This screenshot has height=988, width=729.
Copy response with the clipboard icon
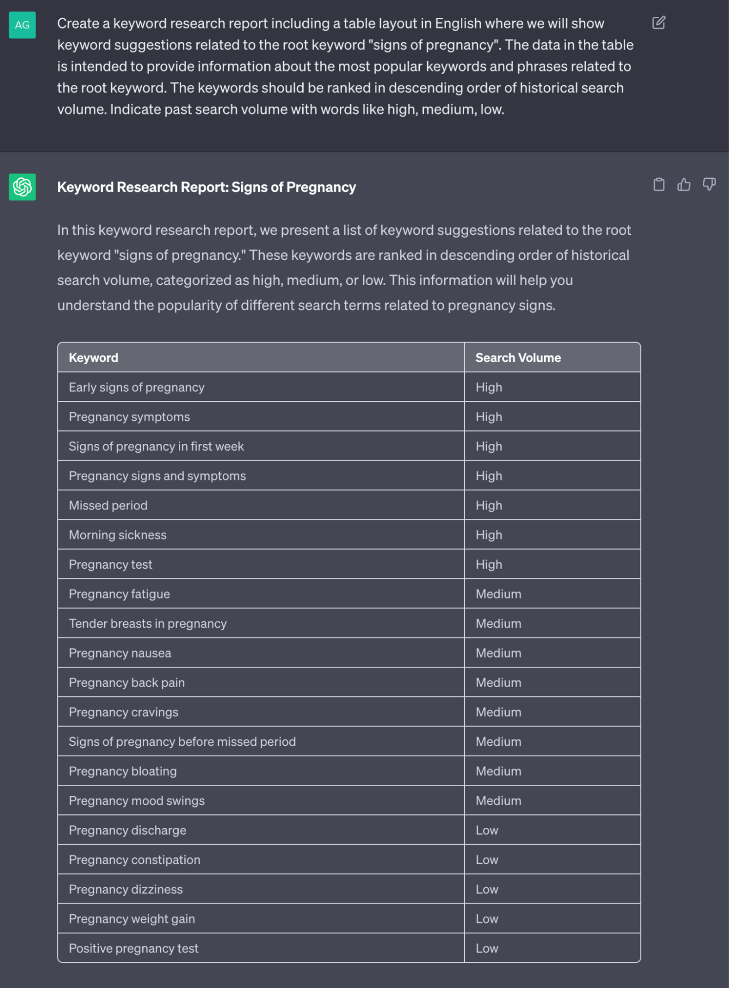click(659, 184)
